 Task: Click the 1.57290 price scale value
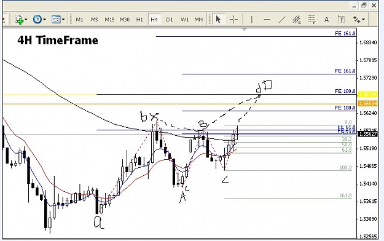[x=368, y=78]
